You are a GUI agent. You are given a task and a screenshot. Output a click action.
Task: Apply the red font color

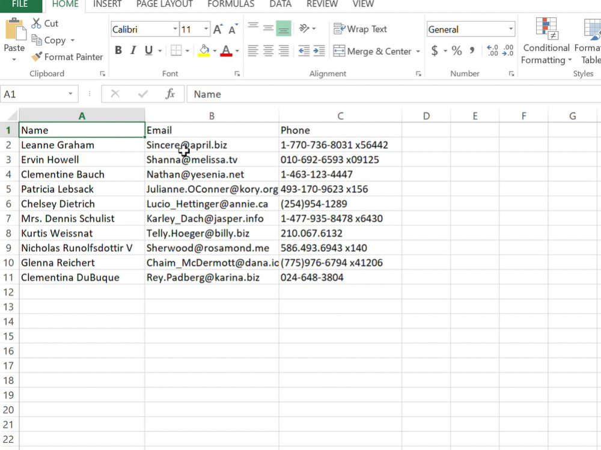(226, 50)
